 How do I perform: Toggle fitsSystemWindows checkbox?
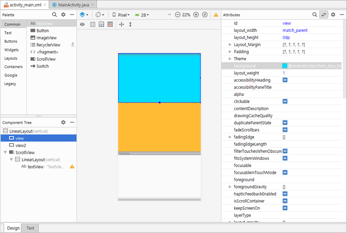285,158
